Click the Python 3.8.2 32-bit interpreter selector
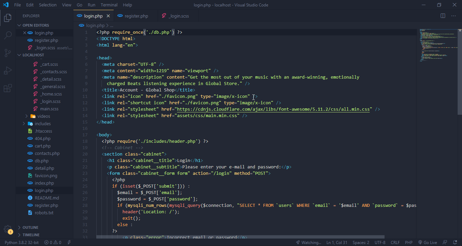The image size is (462, 246). (x=22, y=242)
